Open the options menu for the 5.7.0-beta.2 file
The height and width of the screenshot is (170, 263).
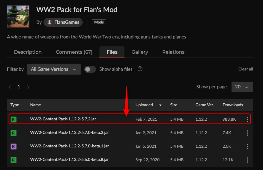tap(248, 133)
